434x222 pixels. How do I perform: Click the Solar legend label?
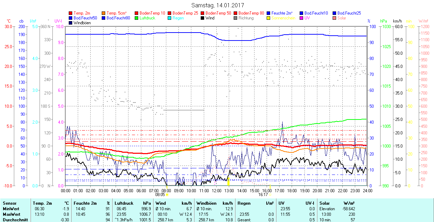point(342,18)
